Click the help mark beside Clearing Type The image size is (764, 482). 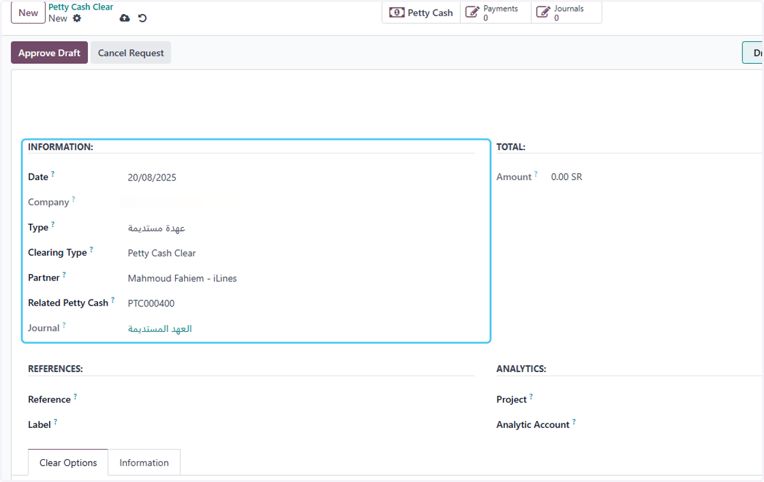91,249
